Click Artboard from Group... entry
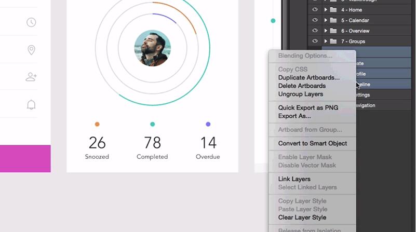This screenshot has width=416, height=232. click(x=310, y=130)
